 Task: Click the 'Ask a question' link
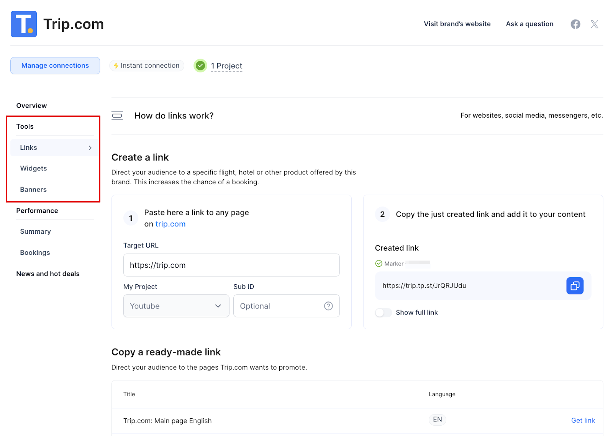click(x=529, y=24)
